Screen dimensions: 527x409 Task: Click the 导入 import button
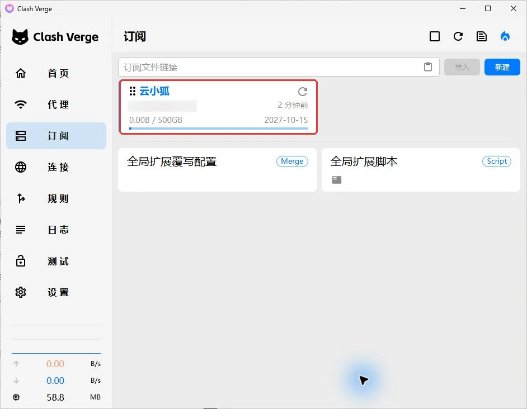[x=462, y=67]
